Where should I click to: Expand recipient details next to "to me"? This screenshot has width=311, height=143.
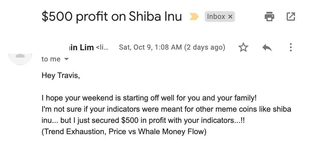click(67, 59)
